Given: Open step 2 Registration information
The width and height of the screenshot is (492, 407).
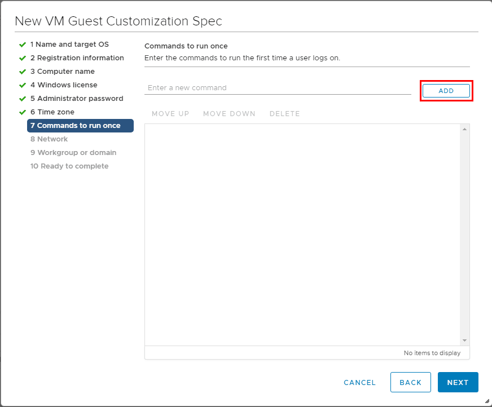Looking at the screenshot, I should pos(77,58).
